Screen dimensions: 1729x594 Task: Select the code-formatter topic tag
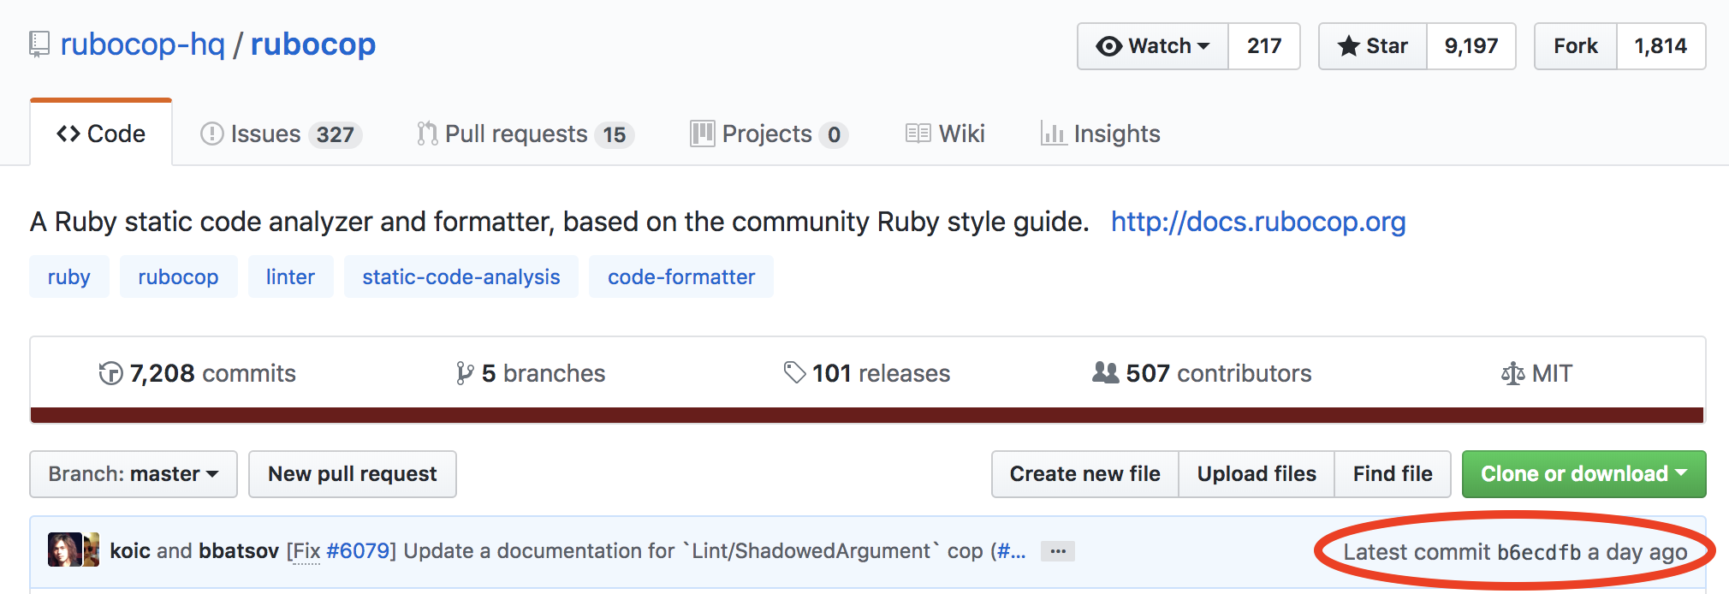[681, 276]
